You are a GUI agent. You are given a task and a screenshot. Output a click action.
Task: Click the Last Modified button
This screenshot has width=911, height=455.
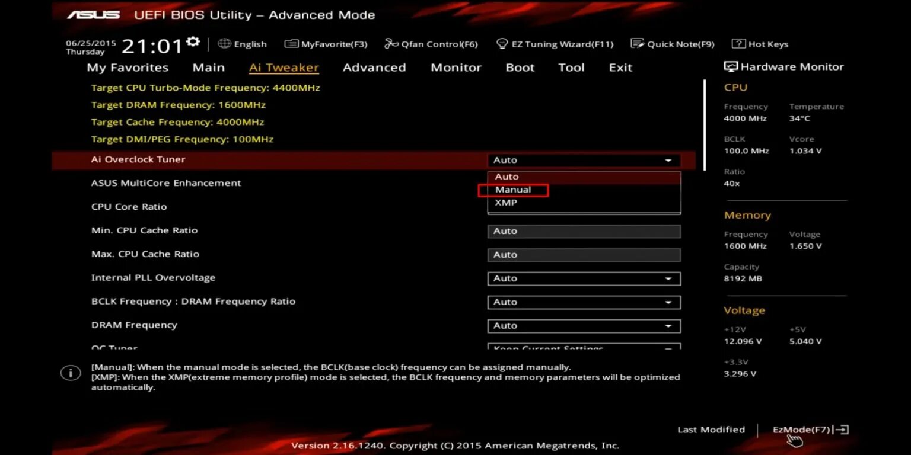pyautogui.click(x=711, y=430)
